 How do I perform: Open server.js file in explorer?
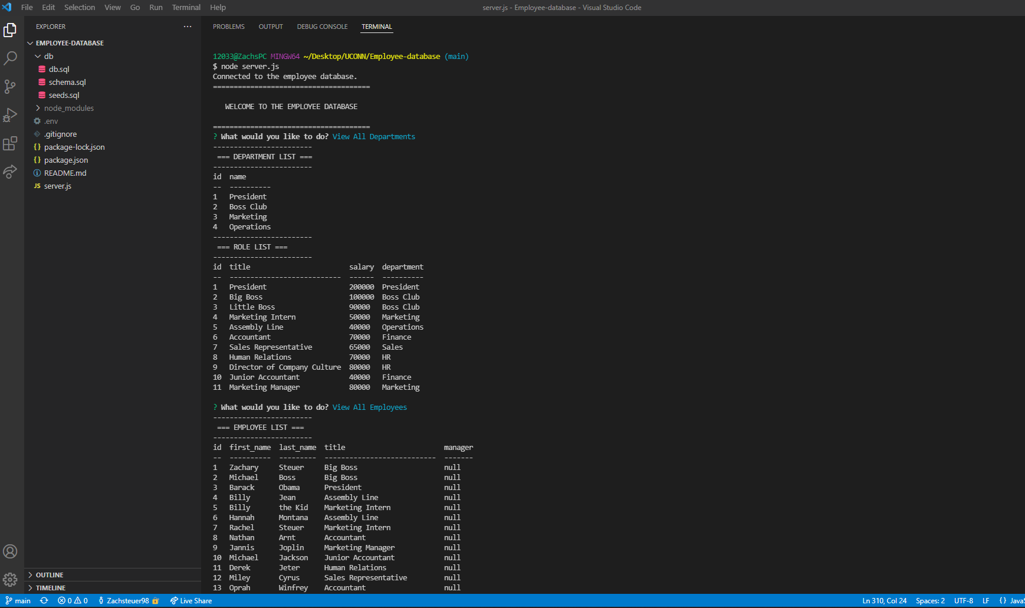(x=58, y=186)
